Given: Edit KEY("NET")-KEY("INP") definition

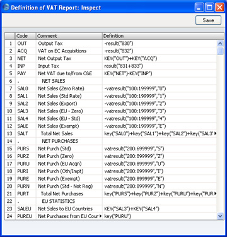Looking at the screenshot, I should tap(160, 73).
